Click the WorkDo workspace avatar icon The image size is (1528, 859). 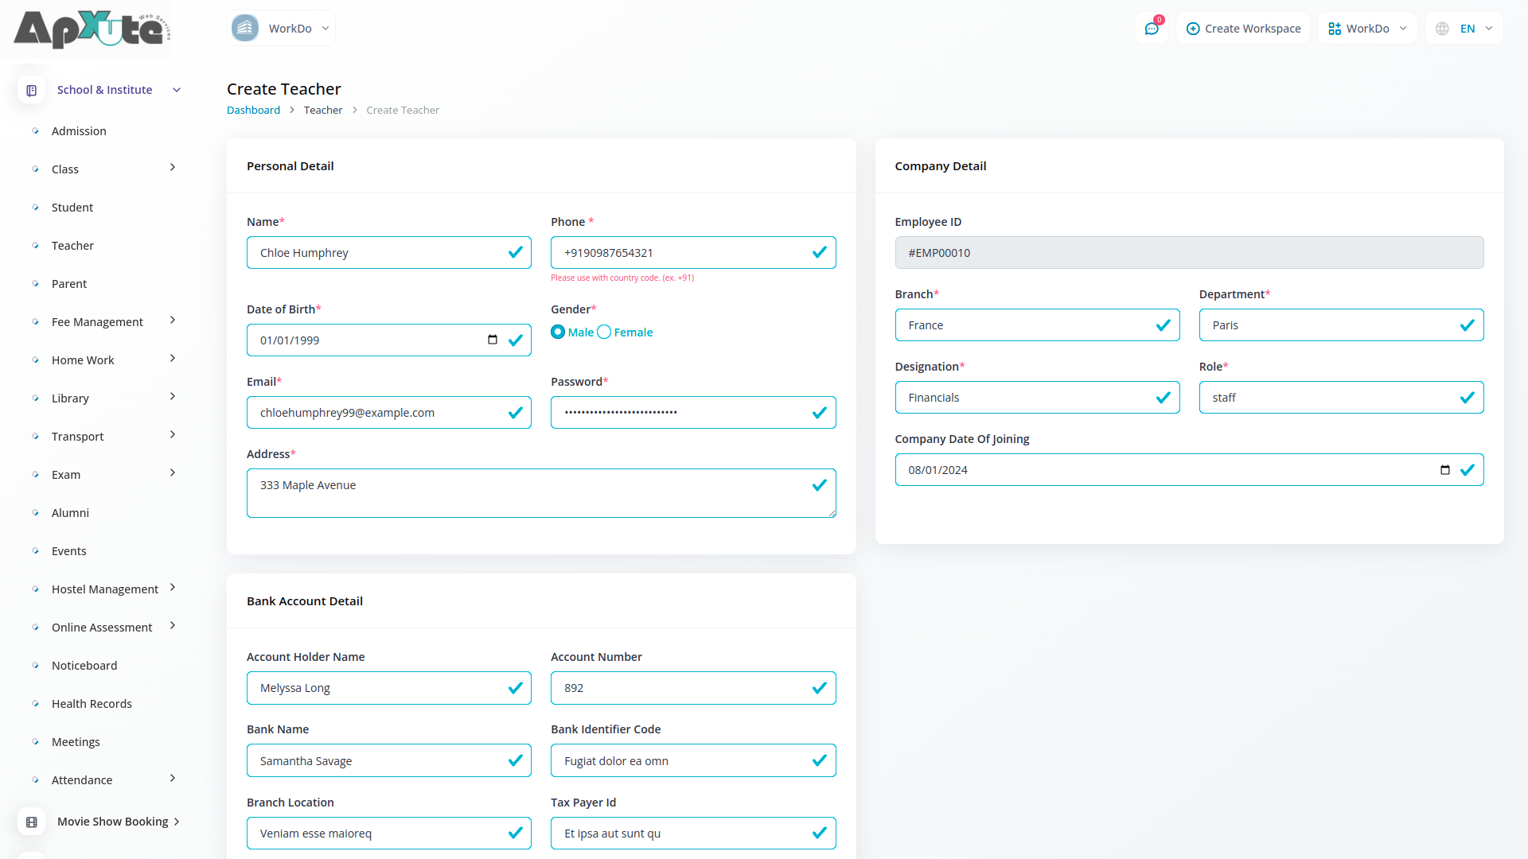(x=245, y=29)
